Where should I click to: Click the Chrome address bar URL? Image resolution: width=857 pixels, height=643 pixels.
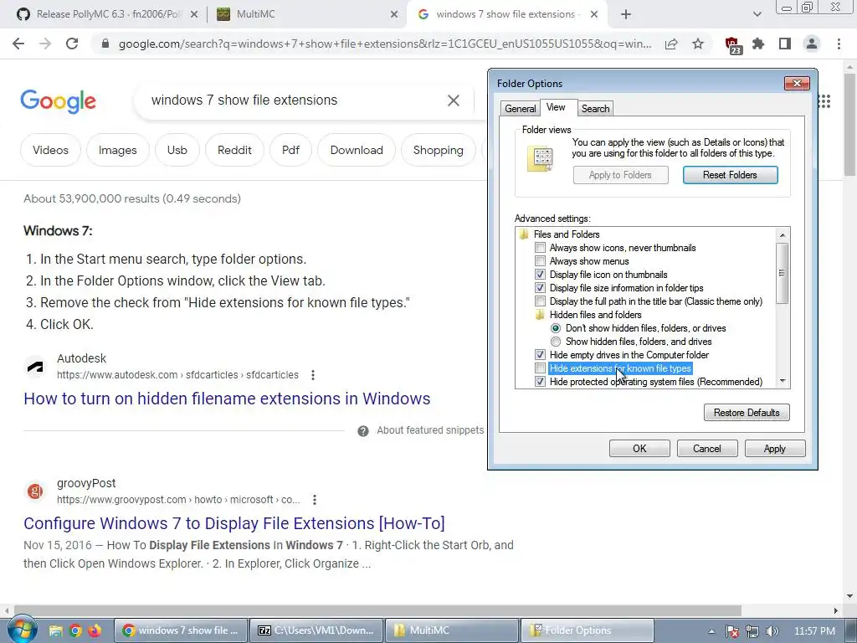coord(385,44)
